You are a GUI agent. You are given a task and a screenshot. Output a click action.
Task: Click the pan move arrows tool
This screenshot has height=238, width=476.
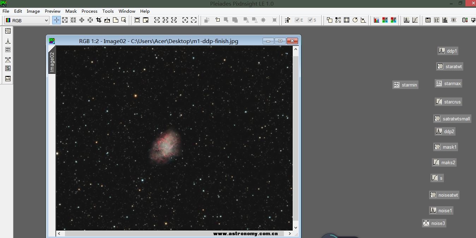82,20
